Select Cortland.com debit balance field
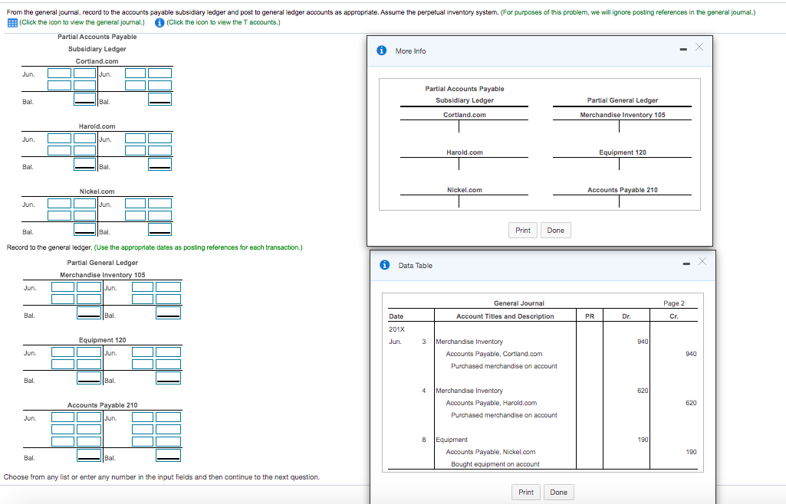Viewport: 786px width, 504px height. 84,99
